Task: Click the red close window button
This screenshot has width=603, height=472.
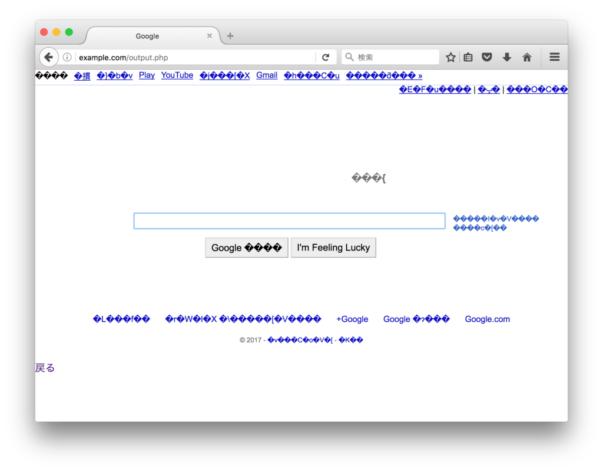Action: click(x=44, y=32)
